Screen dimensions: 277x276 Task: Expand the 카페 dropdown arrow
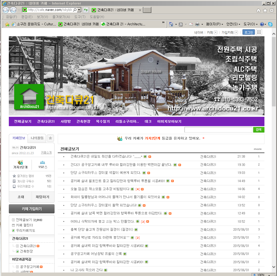pyautogui.click(x=216, y=33)
